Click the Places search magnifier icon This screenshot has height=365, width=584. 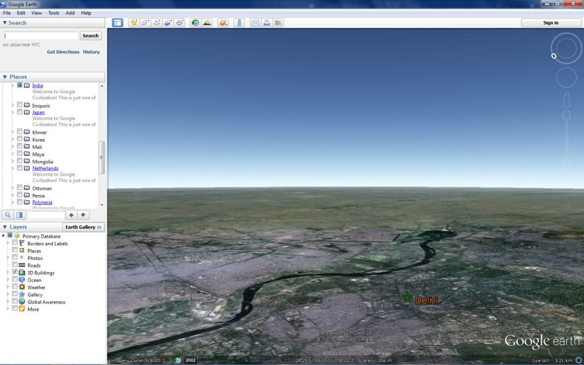click(x=8, y=215)
